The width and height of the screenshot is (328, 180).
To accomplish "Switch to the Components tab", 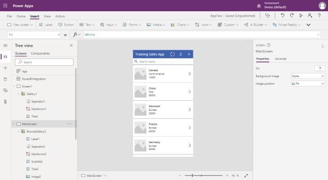I will 40,54.
